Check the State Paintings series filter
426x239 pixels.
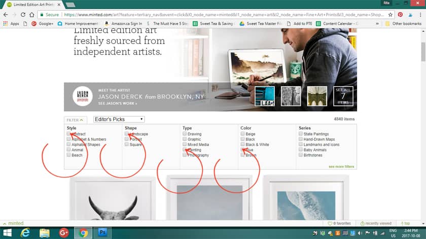pos(300,134)
